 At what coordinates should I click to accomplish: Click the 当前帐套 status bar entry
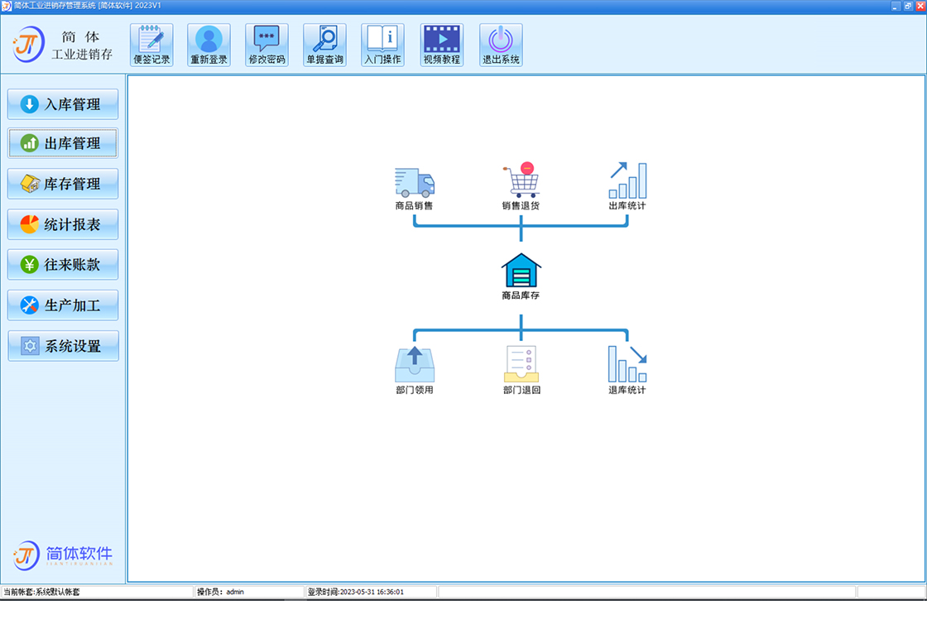click(x=97, y=592)
